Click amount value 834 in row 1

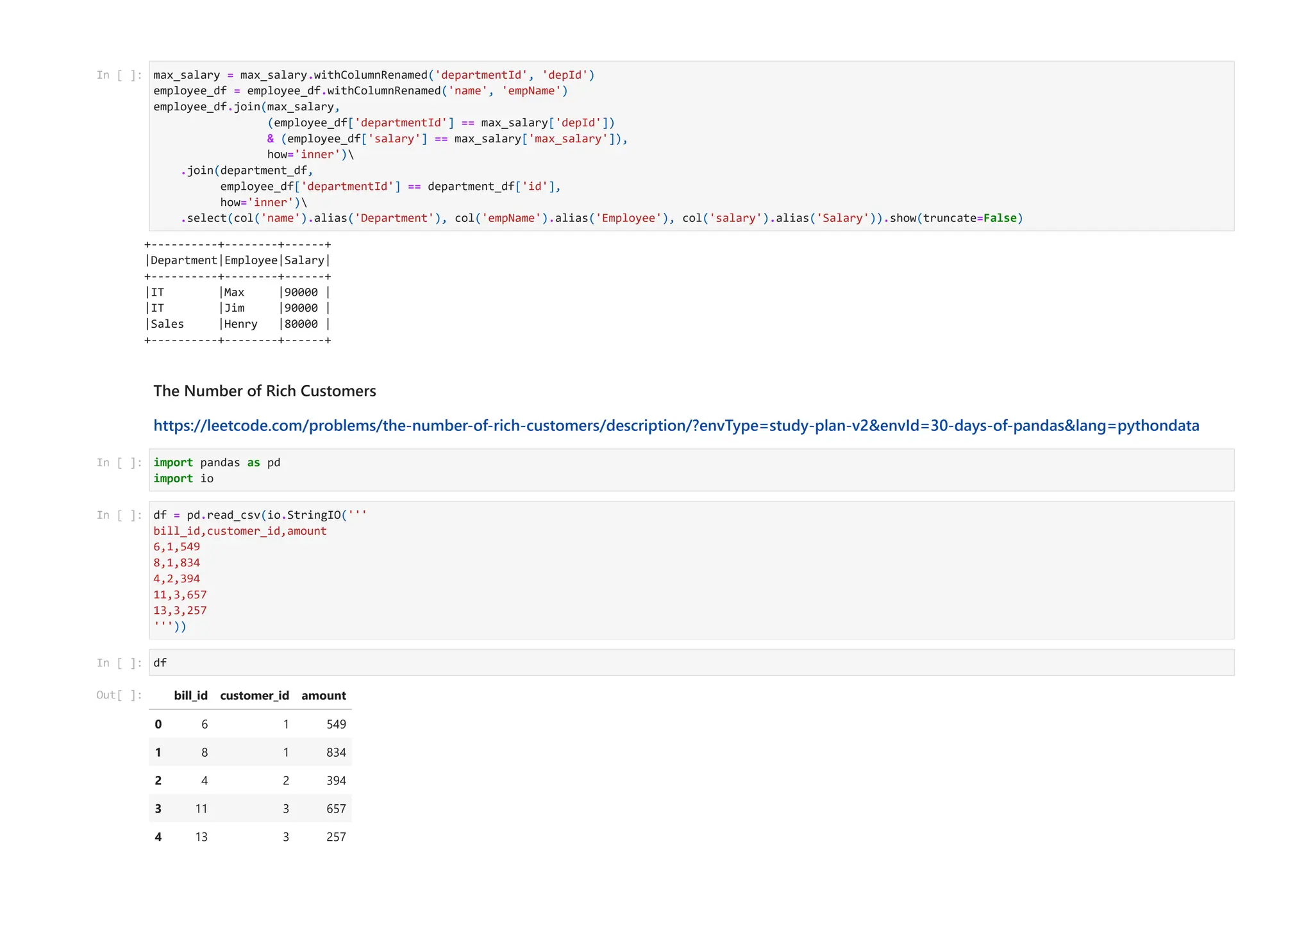pos(336,752)
